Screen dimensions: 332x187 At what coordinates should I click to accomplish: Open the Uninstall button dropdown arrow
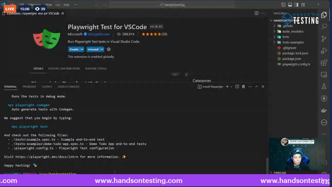click(102, 49)
